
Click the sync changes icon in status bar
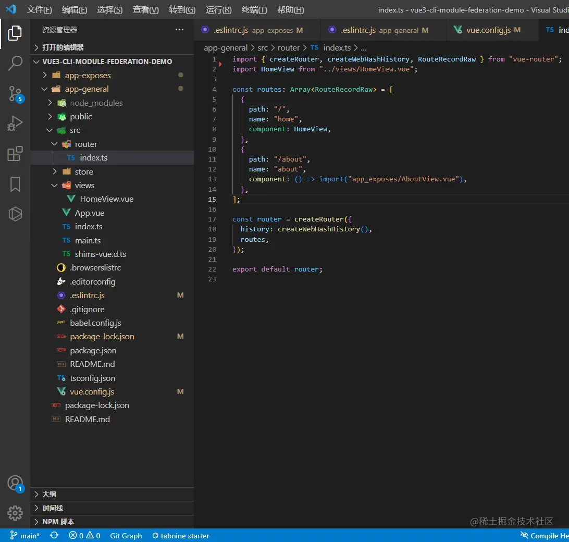[54, 535]
